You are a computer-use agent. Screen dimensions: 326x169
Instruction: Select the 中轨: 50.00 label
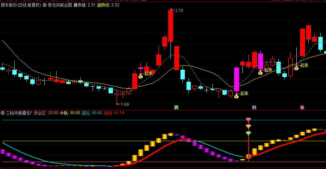click(70, 113)
